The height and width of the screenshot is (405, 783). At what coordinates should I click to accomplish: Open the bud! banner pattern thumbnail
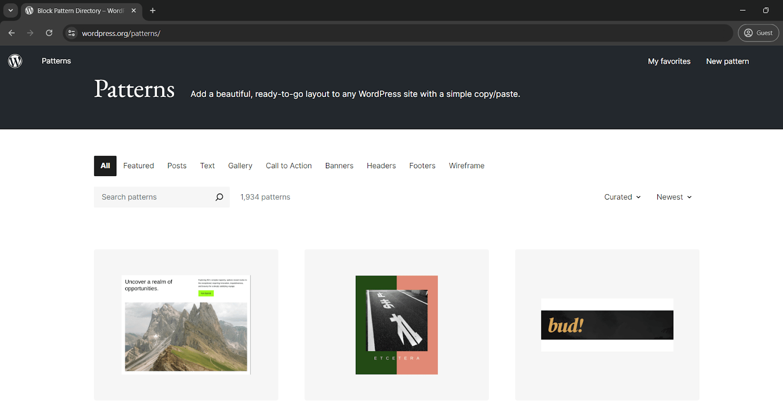tap(607, 325)
